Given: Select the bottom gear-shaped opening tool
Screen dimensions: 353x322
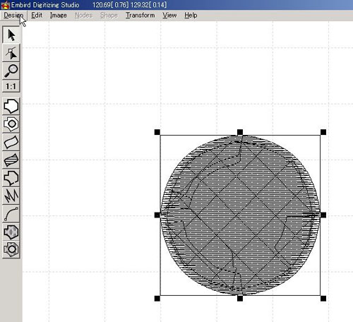Looking at the screenshot, I should coord(11,249).
